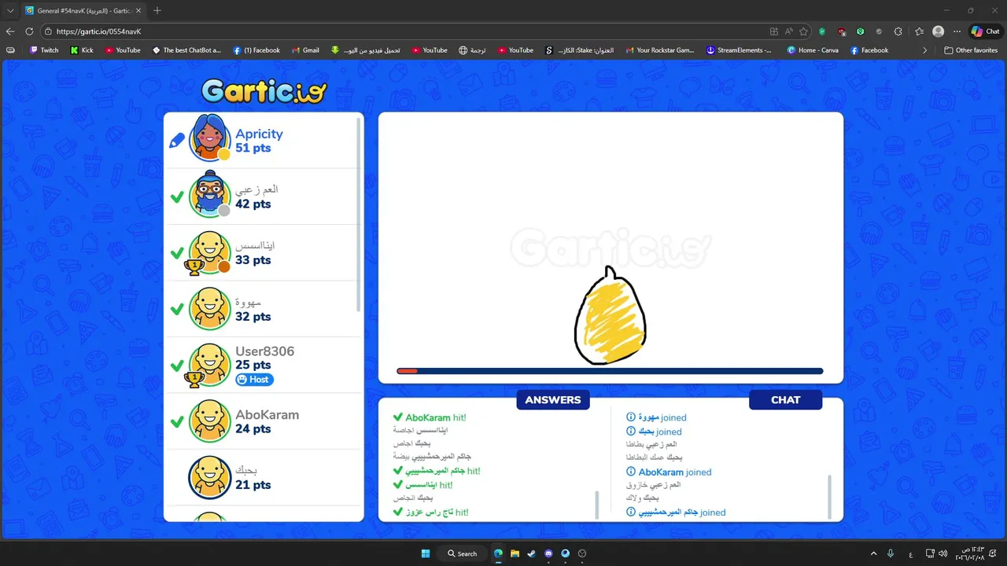Expand the bookmarks overflow chevron

(925, 50)
